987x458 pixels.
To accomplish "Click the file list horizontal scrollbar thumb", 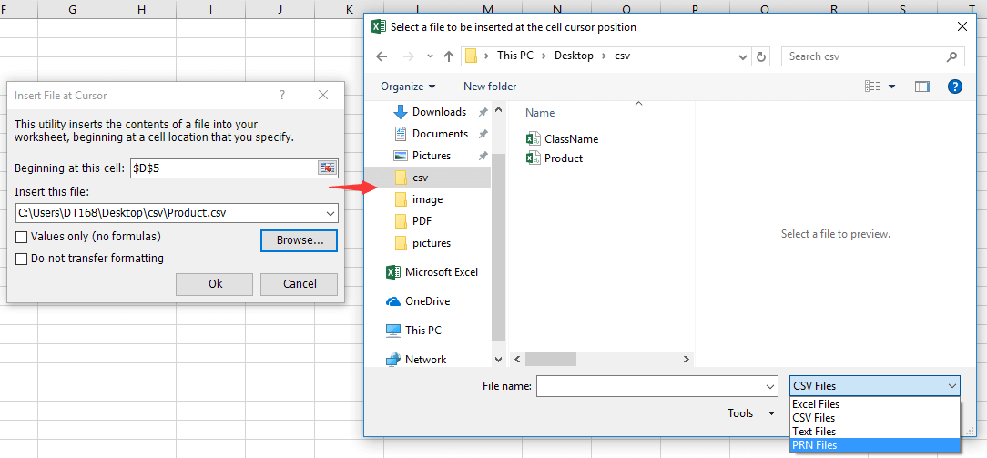I will coord(550,360).
